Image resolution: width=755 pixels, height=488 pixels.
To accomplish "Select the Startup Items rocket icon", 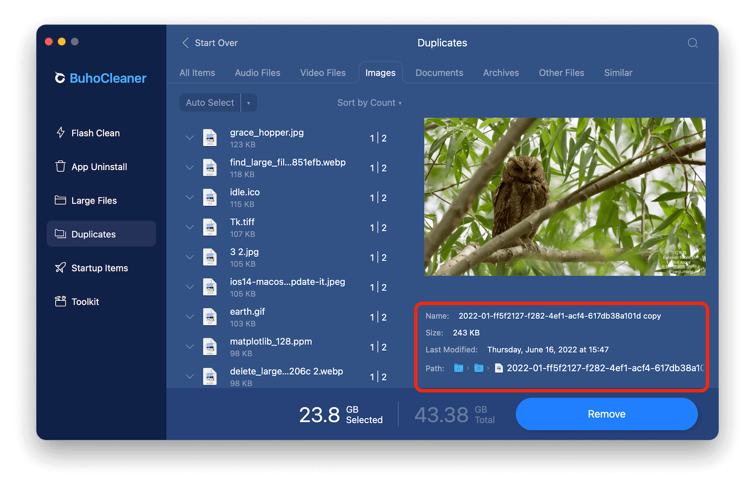I will tap(60, 268).
